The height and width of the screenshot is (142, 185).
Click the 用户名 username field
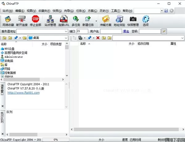click(111, 31)
